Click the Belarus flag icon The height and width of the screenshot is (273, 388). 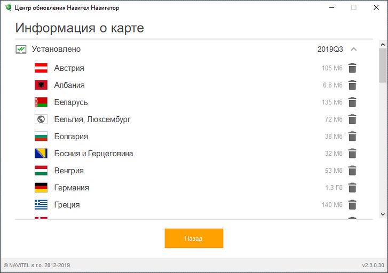(41, 102)
